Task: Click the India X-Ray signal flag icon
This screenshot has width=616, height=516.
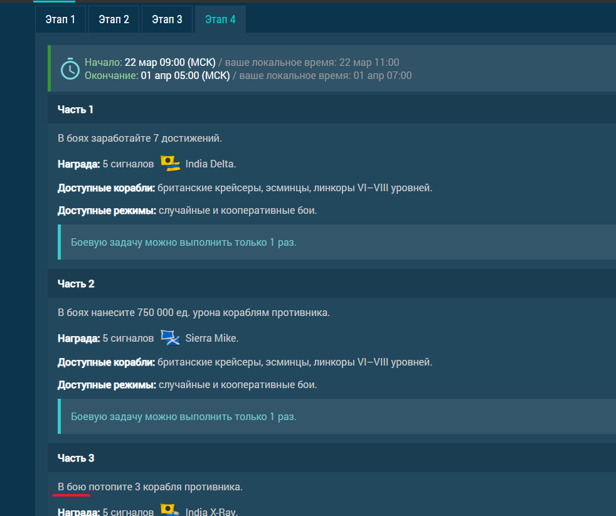Action: point(170,510)
